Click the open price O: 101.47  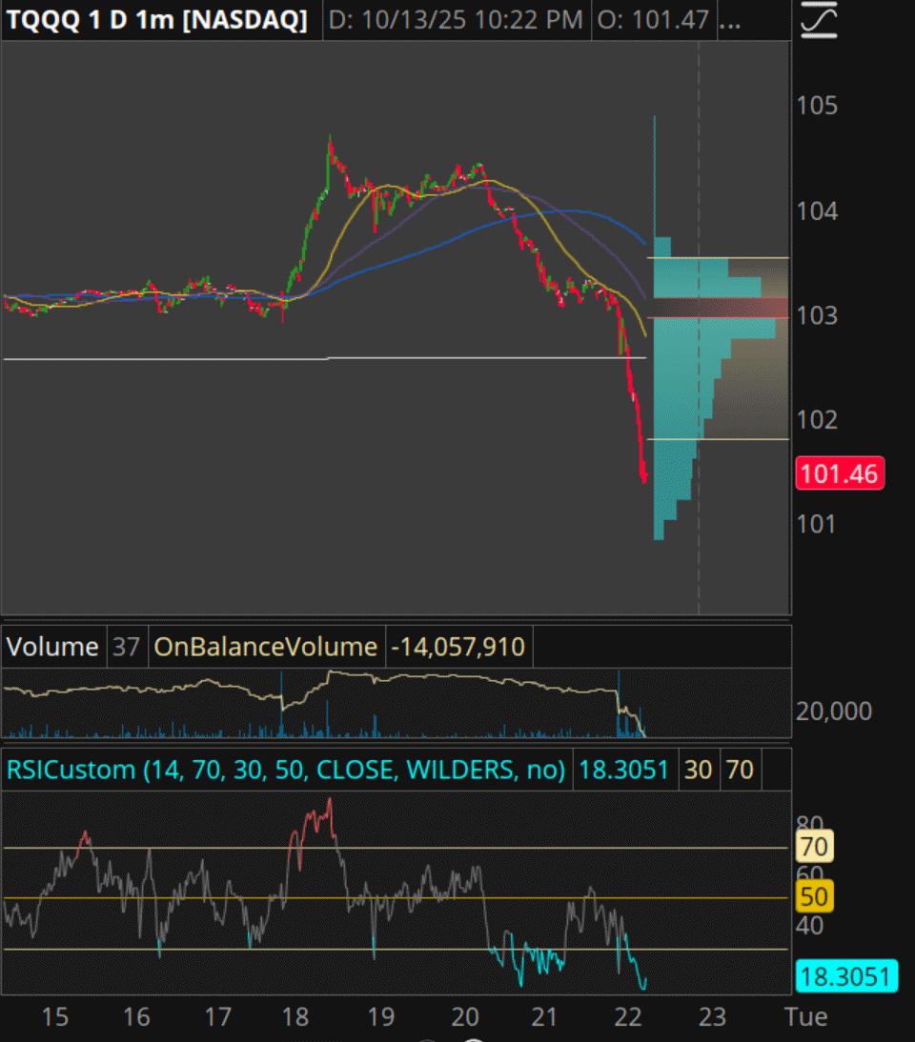[x=653, y=20]
